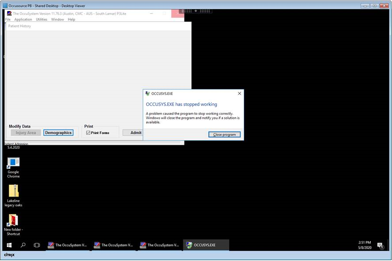The image size is (392, 261).
Task: Open Google Chrome desktop shortcut
Action: point(13,163)
